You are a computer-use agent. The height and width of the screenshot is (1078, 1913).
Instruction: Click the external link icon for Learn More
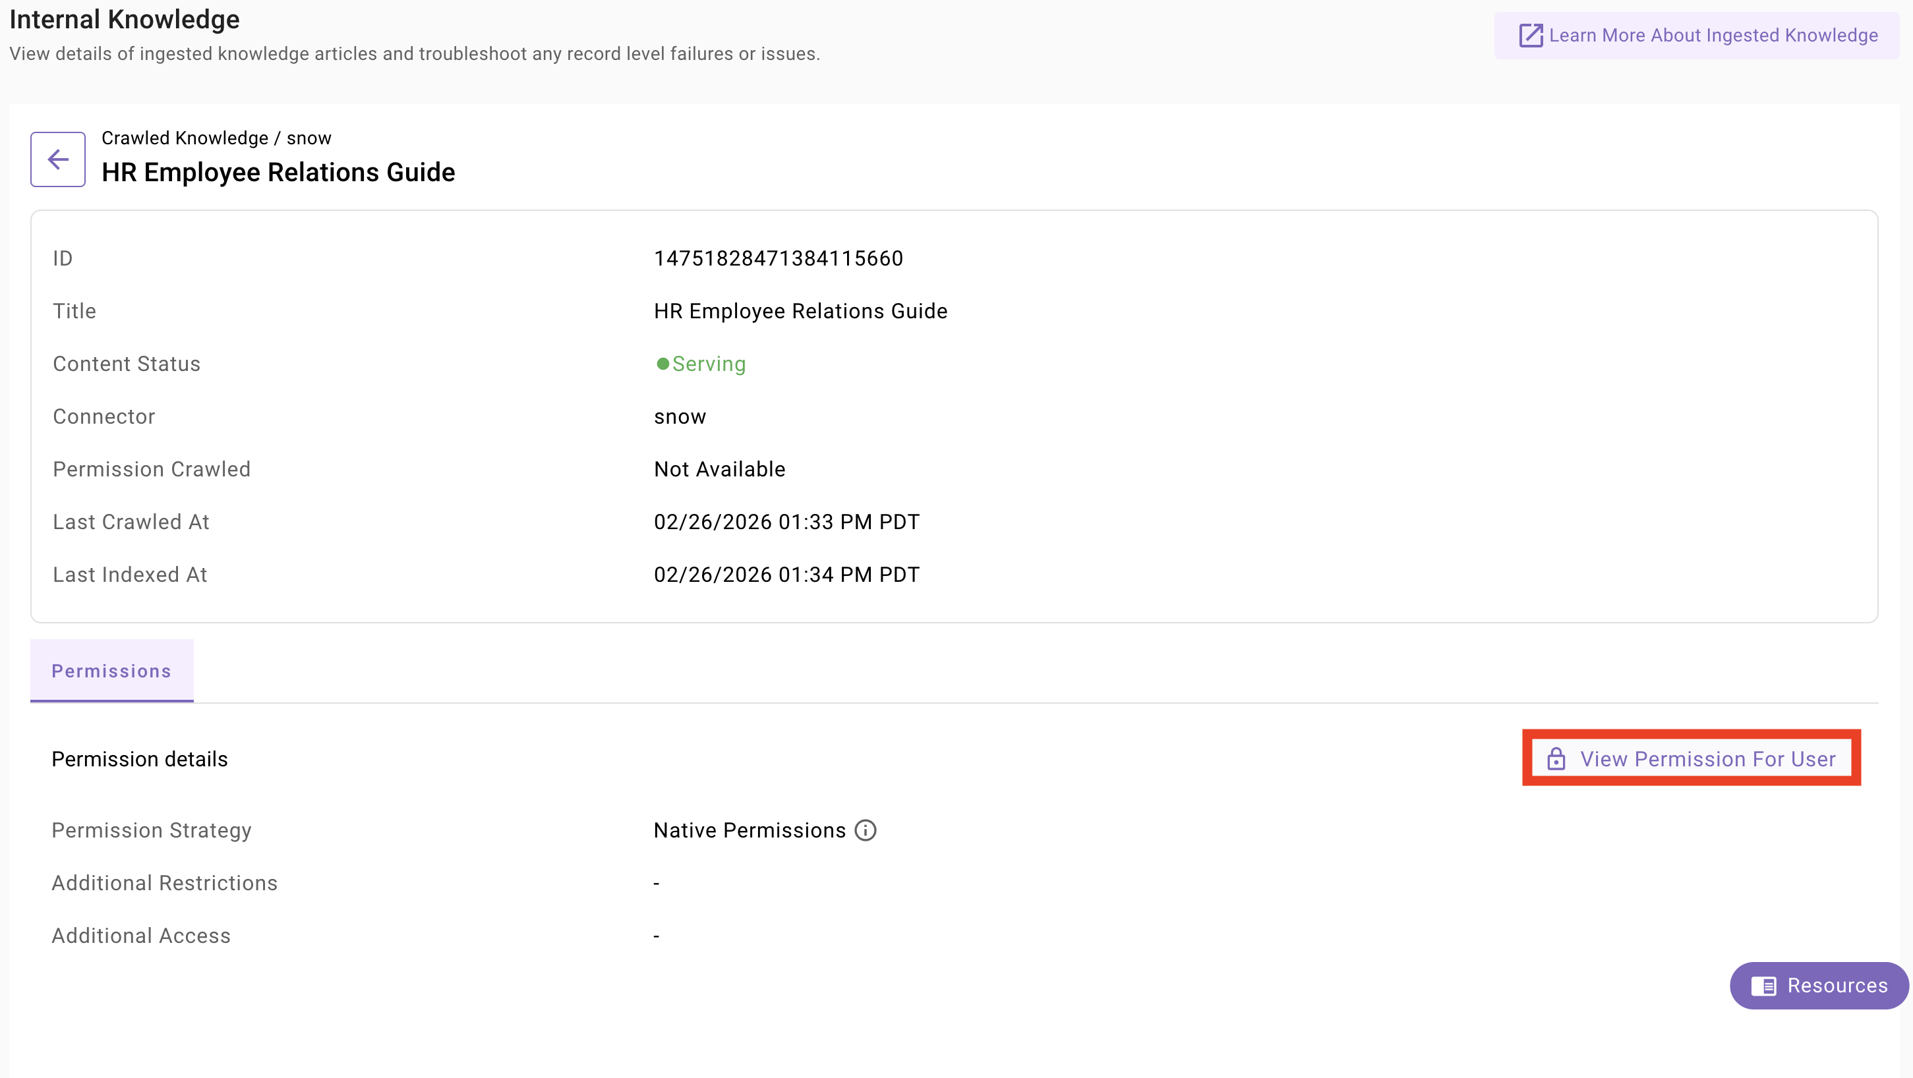(x=1531, y=36)
